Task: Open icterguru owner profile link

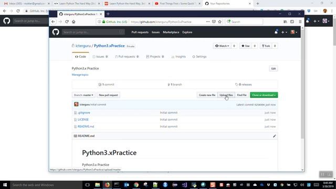Action: coord(83,46)
